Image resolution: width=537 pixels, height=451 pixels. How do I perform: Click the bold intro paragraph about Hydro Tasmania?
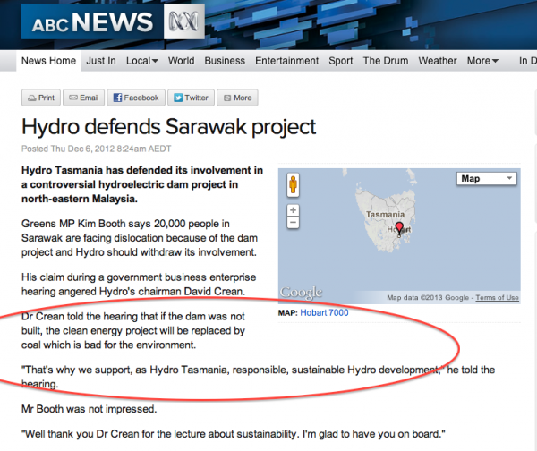pos(142,184)
